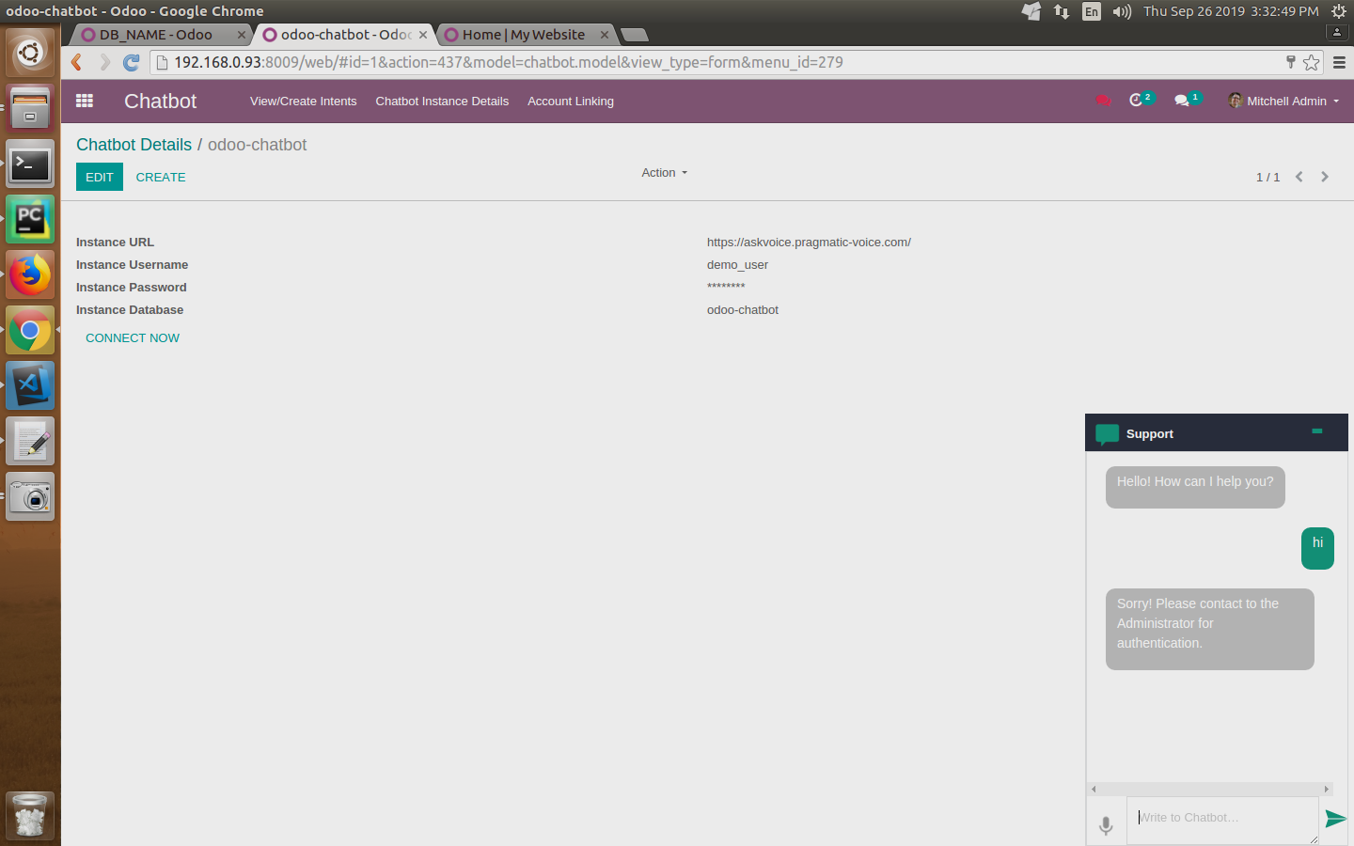The width and height of the screenshot is (1354, 846).
Task: Bookmark page with star icon
Action: click(1312, 62)
